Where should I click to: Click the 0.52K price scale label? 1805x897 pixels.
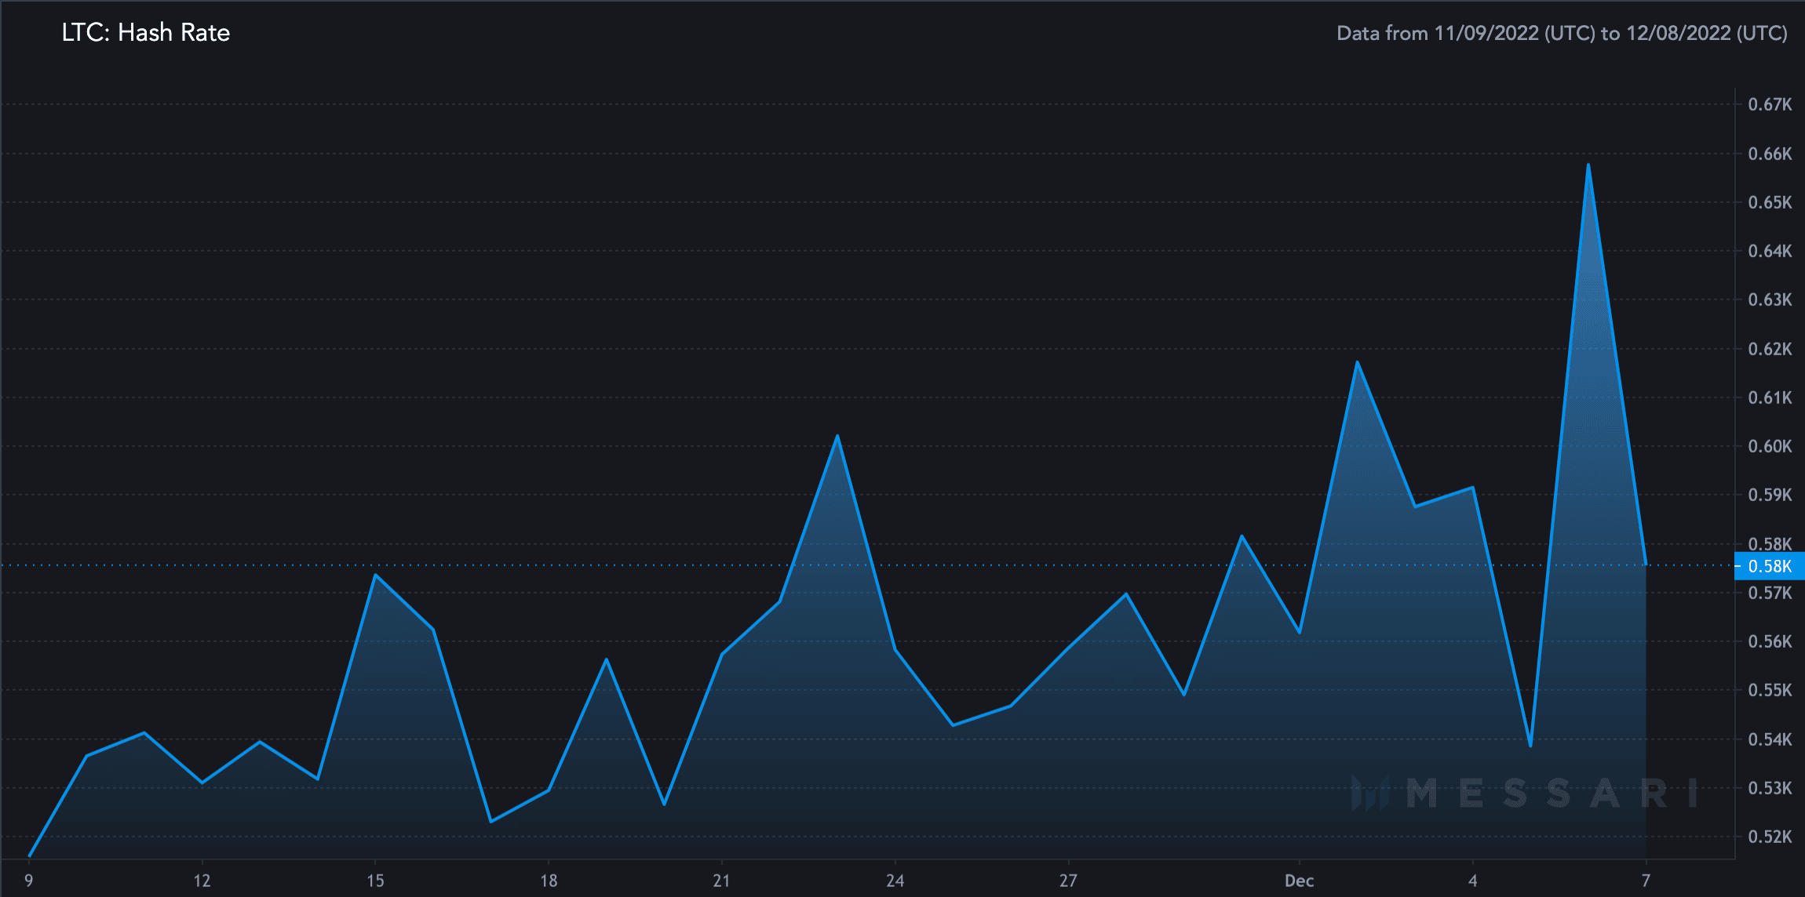click(1770, 837)
